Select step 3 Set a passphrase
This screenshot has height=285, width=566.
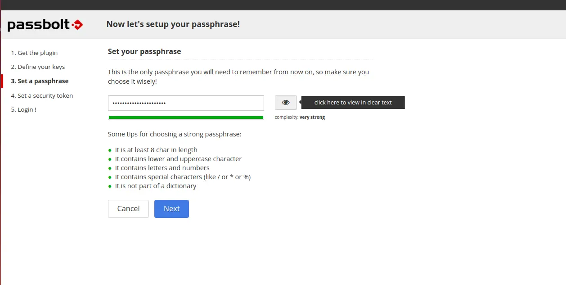[40, 81]
